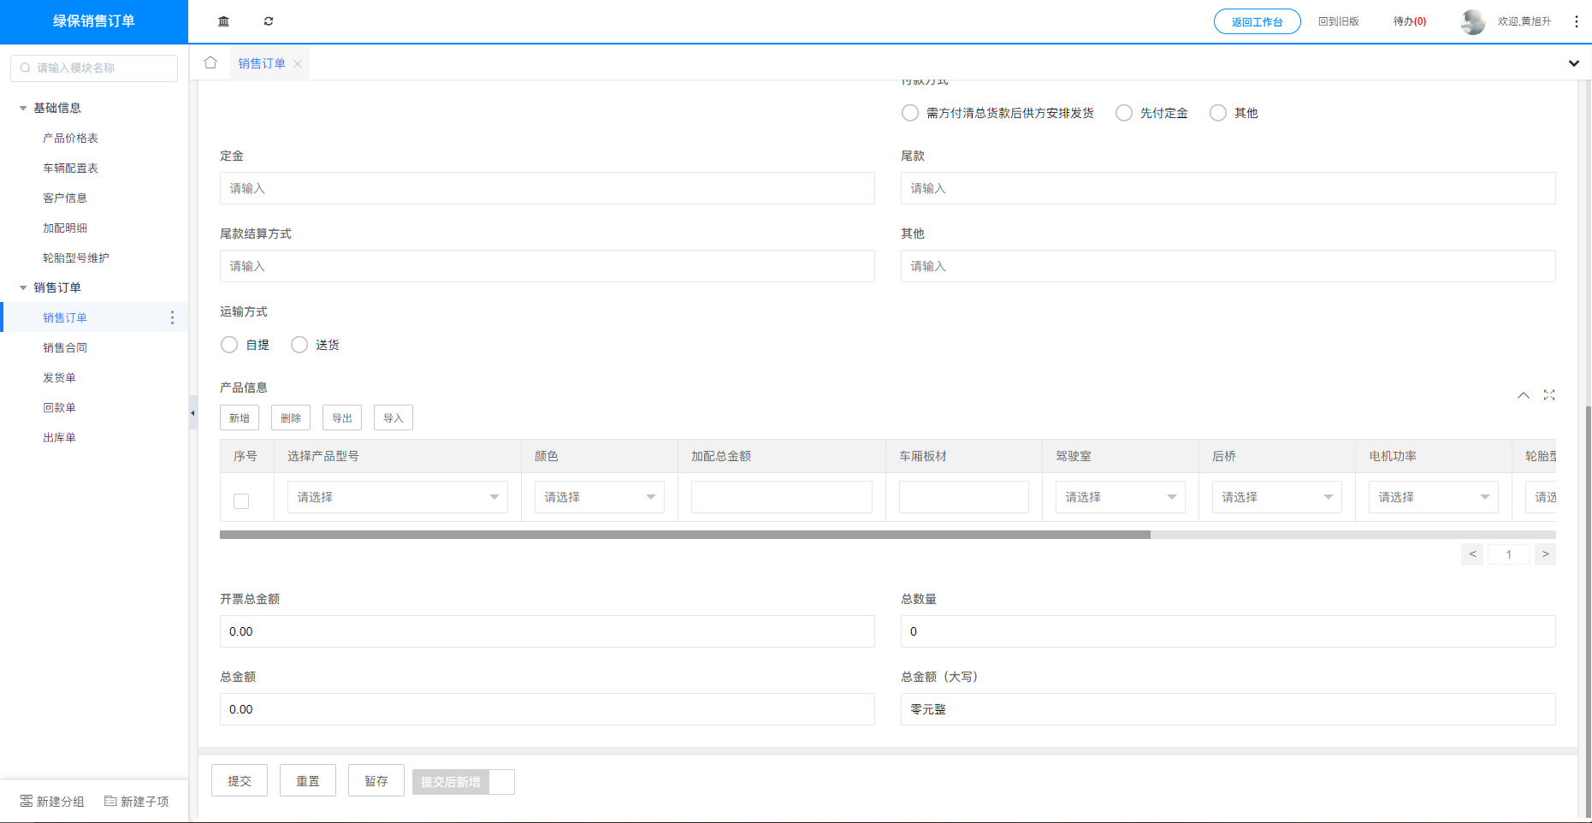This screenshot has height=823, width=1592.
Task: Click inside the 定金 input field
Action: pyautogui.click(x=547, y=188)
